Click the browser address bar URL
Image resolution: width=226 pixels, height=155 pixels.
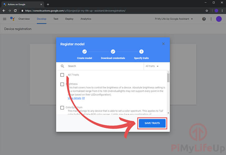click(75, 11)
